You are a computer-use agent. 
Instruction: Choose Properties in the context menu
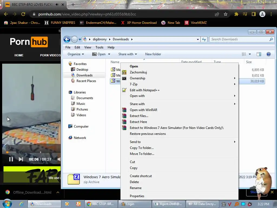coord(180,196)
